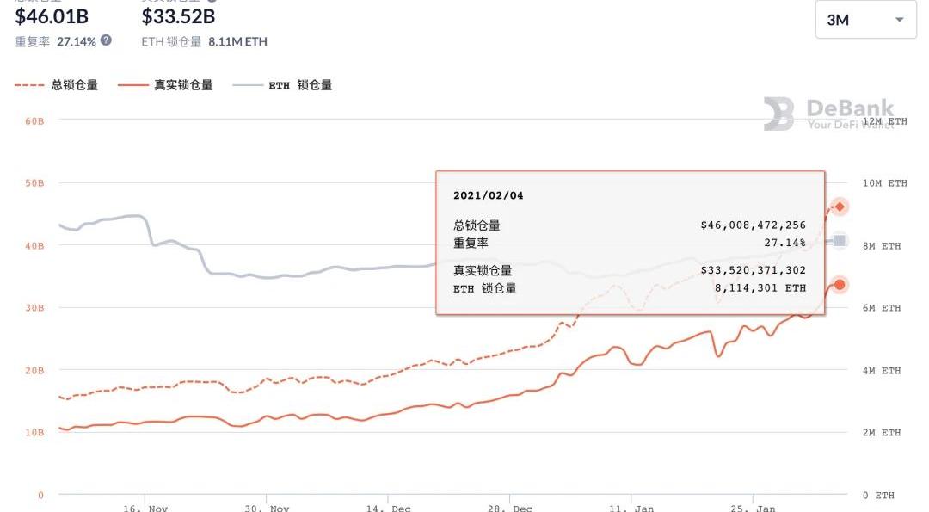Click the dashed line swatch in the legend
Image resolution: width=929 pixels, height=512 pixels.
point(29,85)
